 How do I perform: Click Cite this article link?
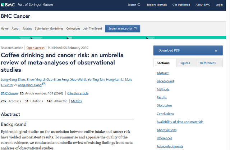coord(78,93)
